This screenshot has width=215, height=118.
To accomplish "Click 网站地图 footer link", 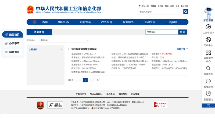I will pos(135,94).
